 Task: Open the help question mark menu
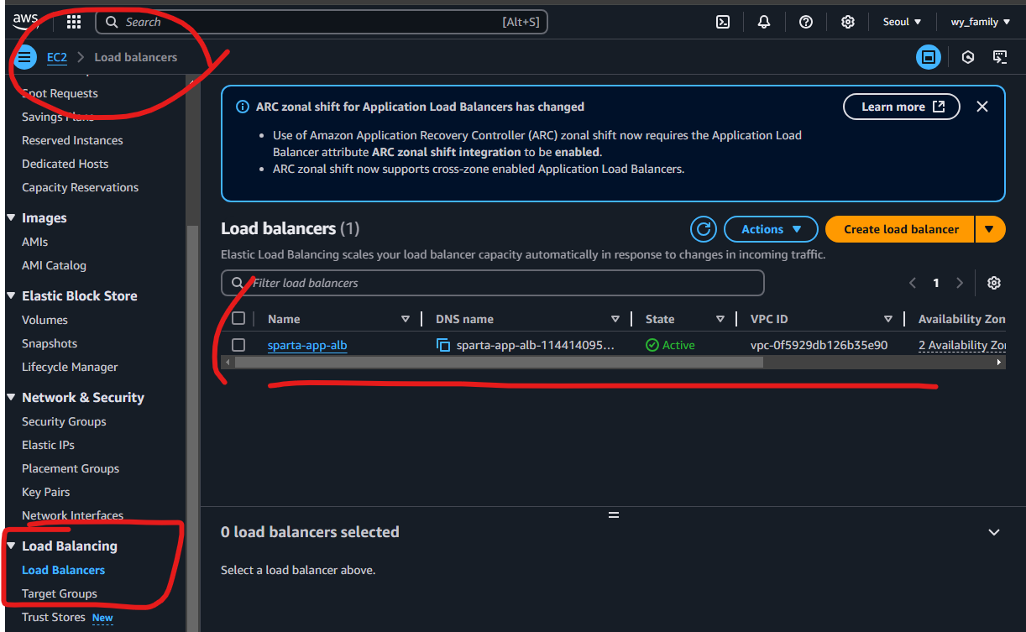(x=806, y=22)
